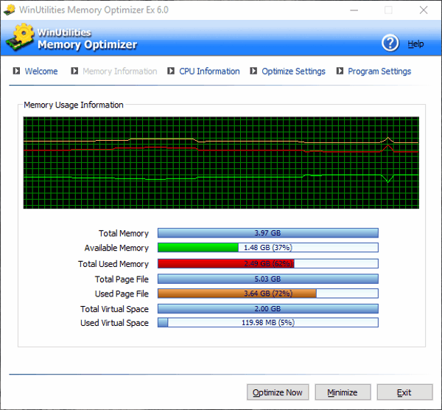
Task: Click the Exit button
Action: point(404,392)
